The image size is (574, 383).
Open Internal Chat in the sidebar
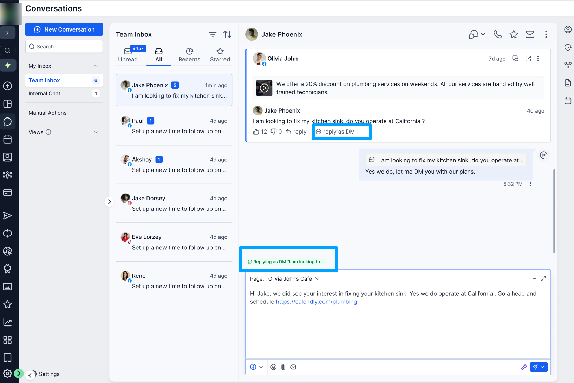click(64, 93)
